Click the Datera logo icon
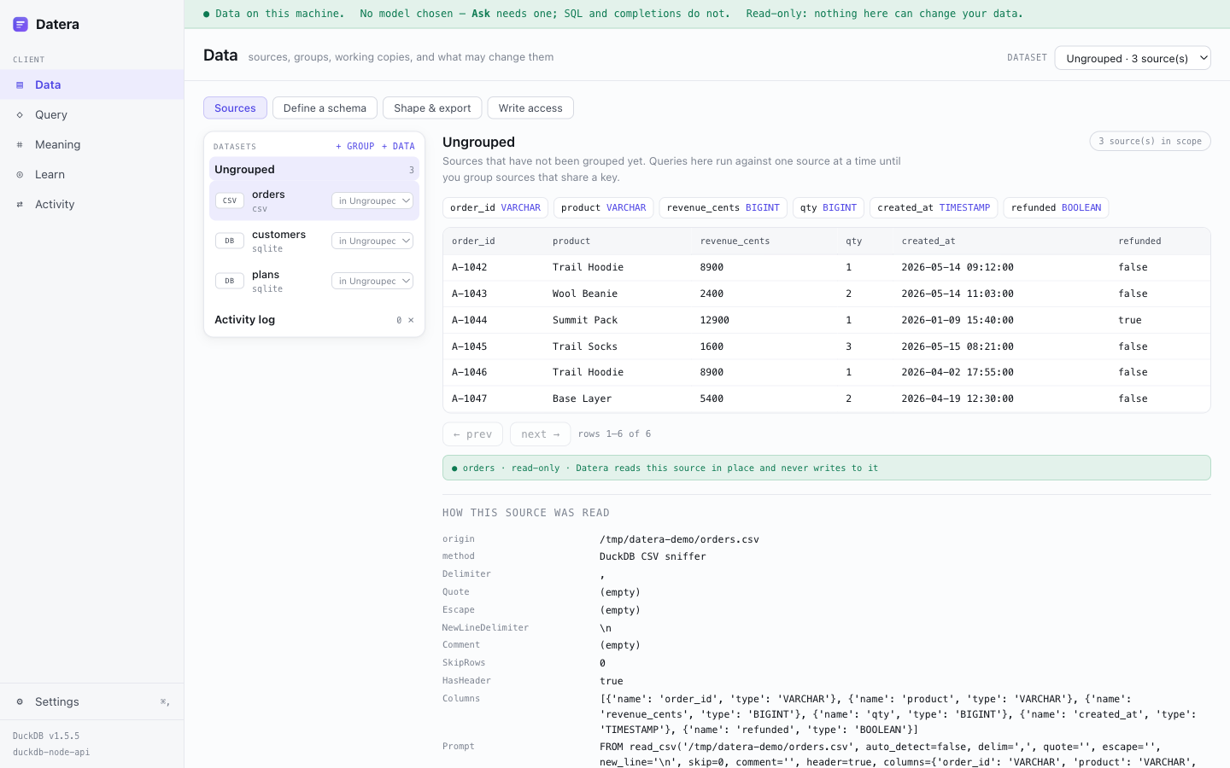The width and height of the screenshot is (1230, 768). pyautogui.click(x=20, y=25)
